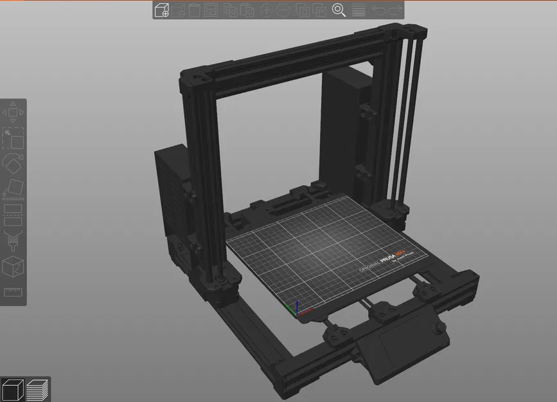Select the Move tool in the sidebar
Image resolution: width=557 pixels, height=402 pixels.
[x=13, y=112]
